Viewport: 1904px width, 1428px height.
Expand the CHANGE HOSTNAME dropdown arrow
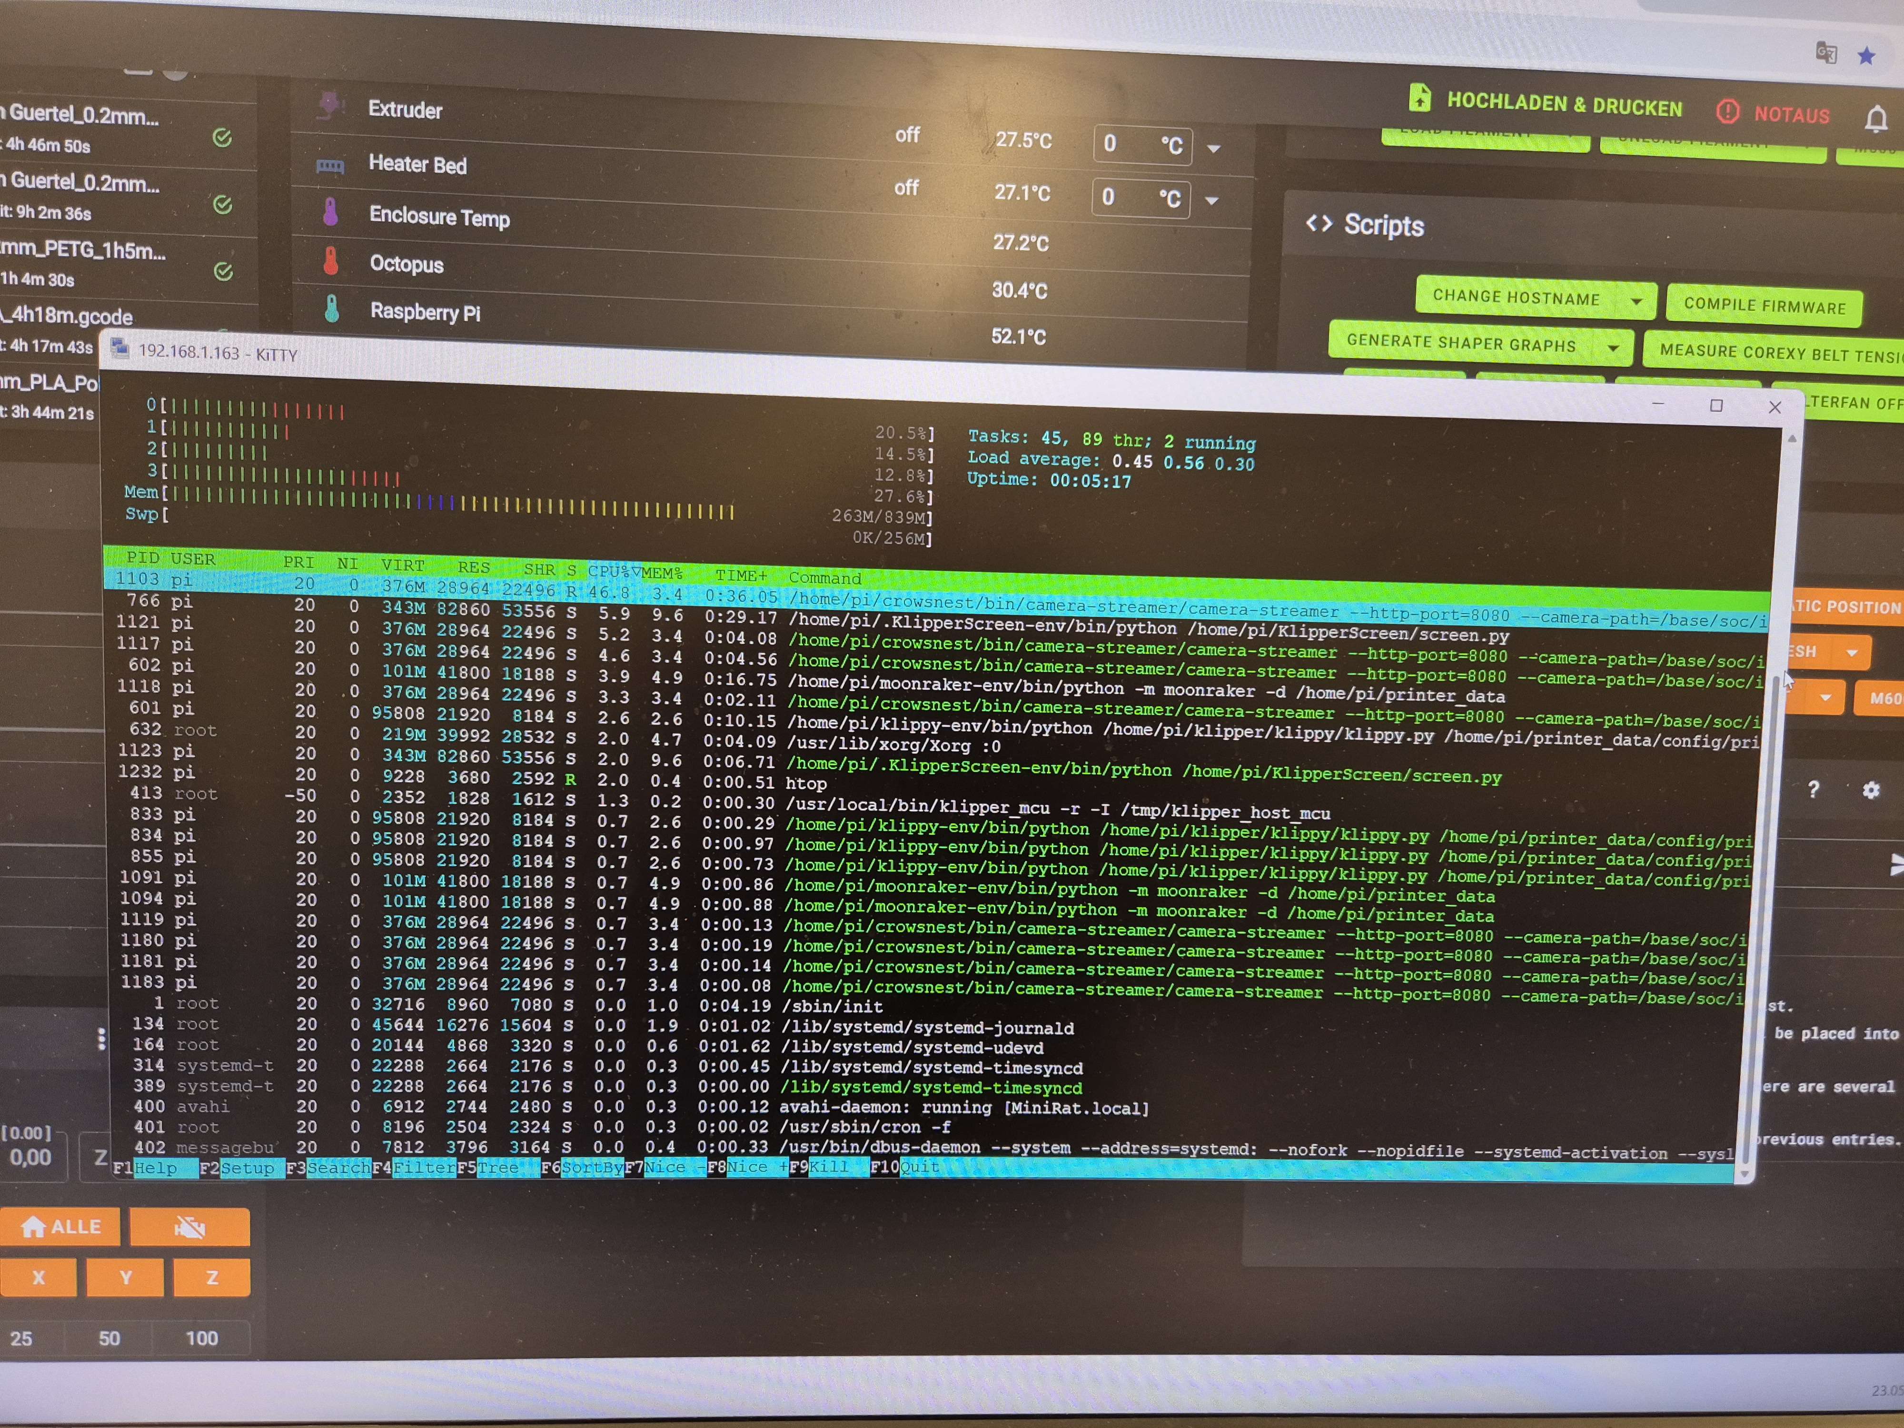pos(1636,302)
